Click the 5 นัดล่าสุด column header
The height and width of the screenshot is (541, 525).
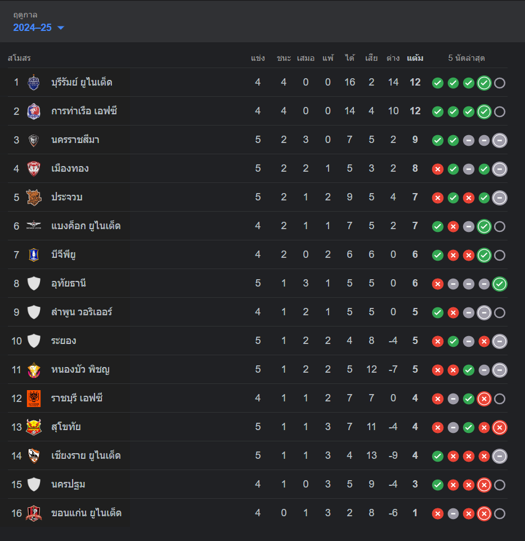(x=466, y=58)
